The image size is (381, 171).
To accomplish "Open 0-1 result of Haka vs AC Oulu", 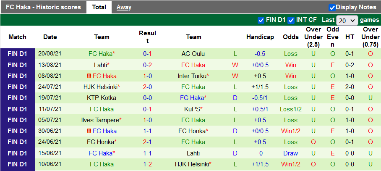I will coord(147,54).
